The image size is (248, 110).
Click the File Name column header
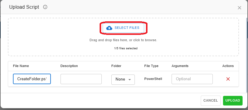tap(21, 66)
